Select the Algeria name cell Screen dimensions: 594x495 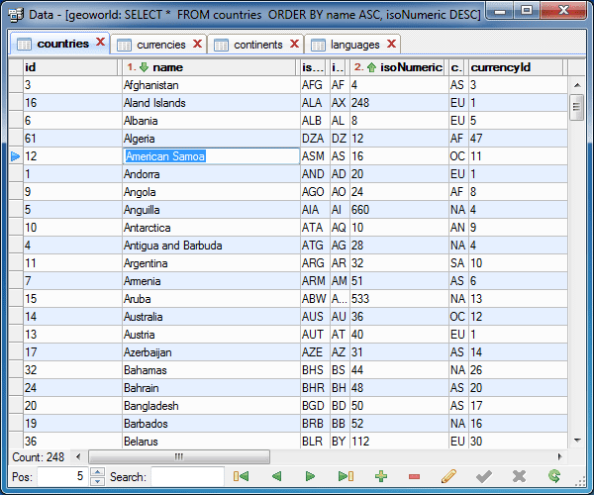click(x=211, y=139)
